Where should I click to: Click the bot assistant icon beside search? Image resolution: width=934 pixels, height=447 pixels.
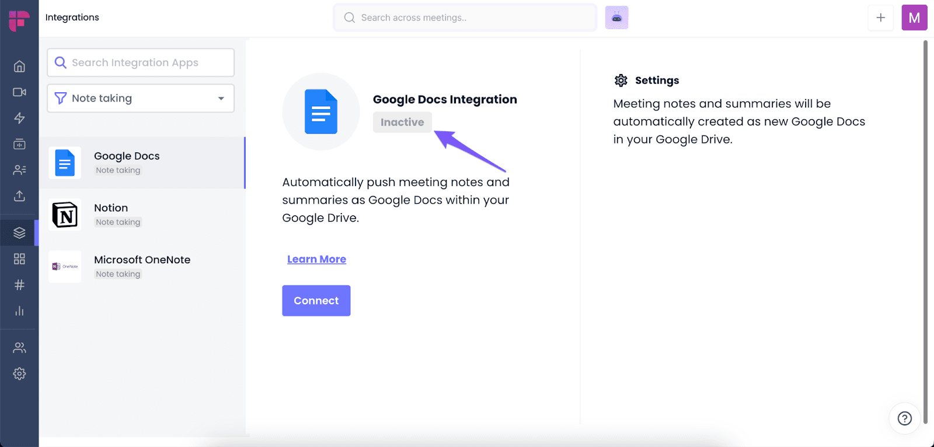coord(616,18)
